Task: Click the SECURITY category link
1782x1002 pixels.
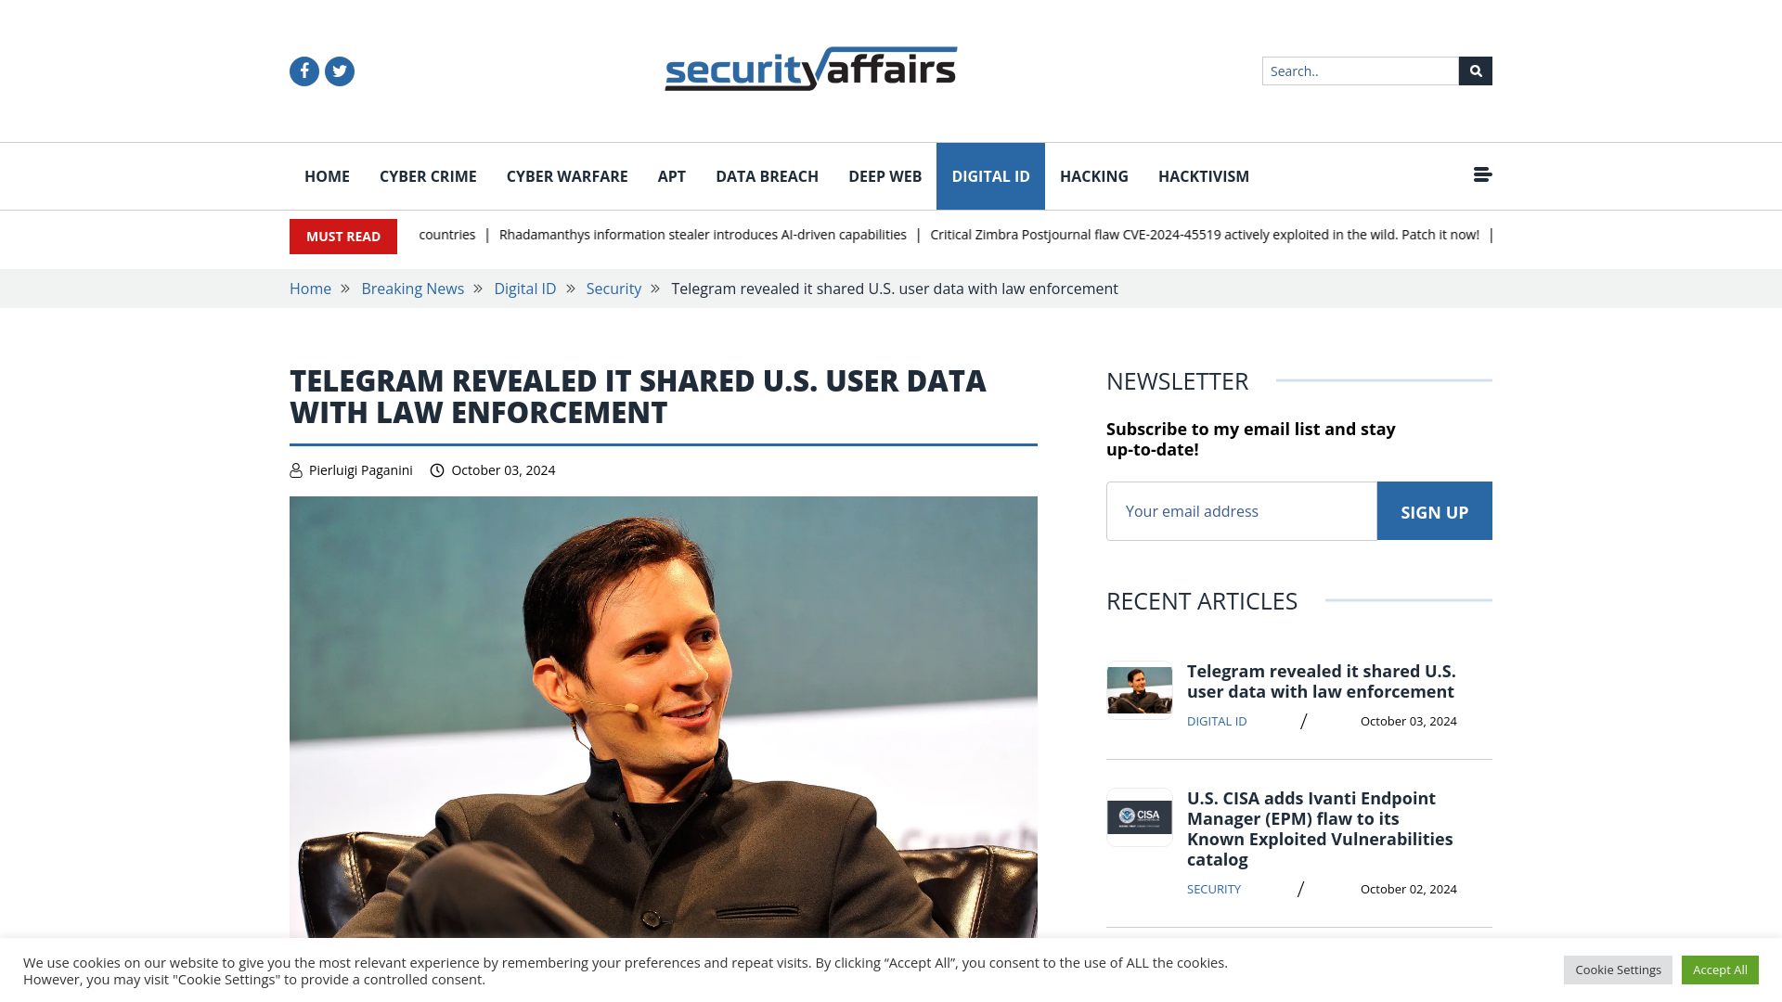Action: [1213, 888]
